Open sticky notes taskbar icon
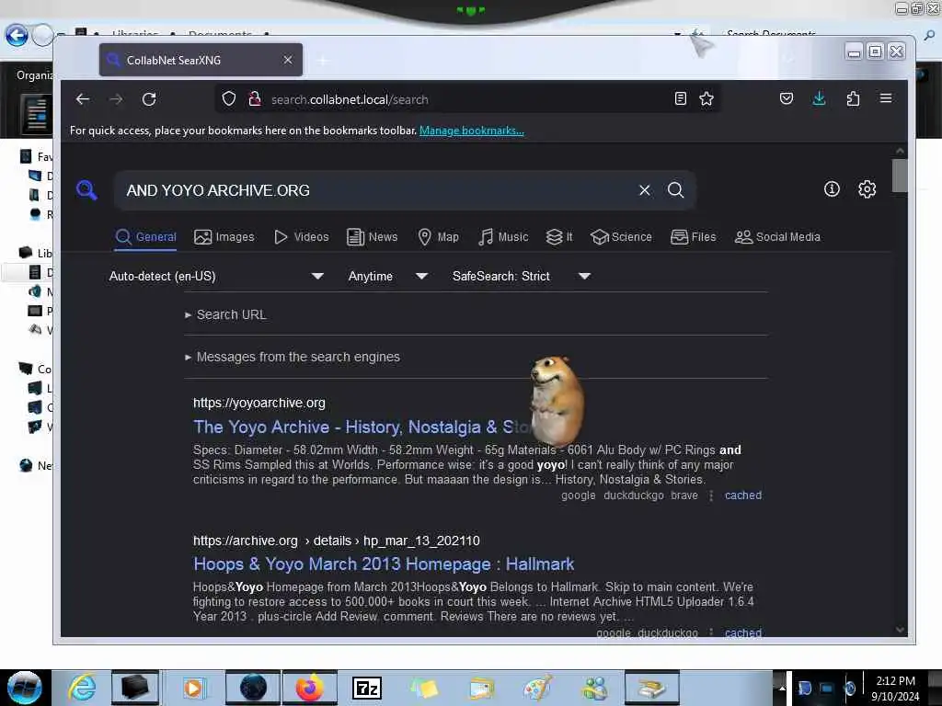This screenshot has height=706, width=942. (424, 688)
